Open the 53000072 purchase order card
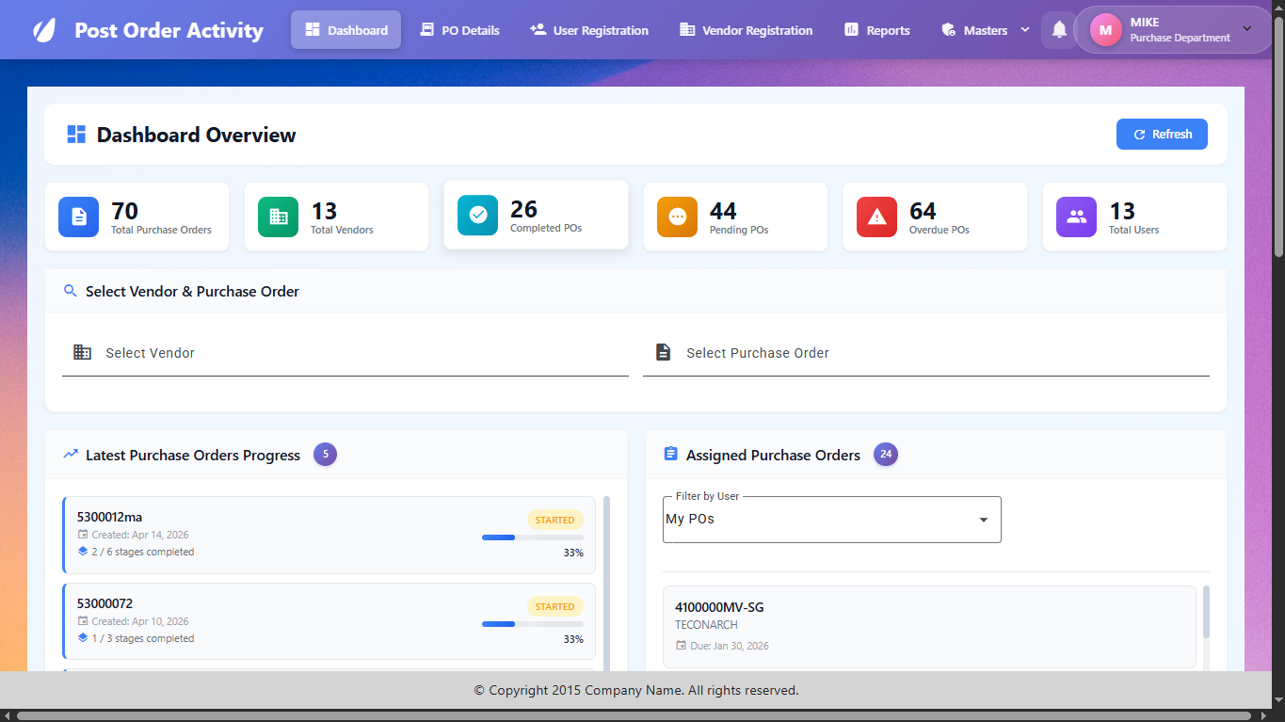Screen dimensions: 1285x722 pyautogui.click(x=329, y=621)
